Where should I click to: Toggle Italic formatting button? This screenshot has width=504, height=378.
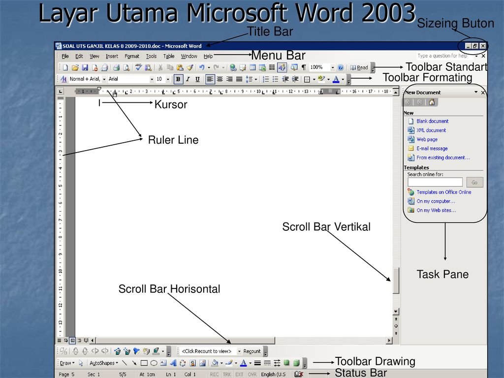point(188,79)
